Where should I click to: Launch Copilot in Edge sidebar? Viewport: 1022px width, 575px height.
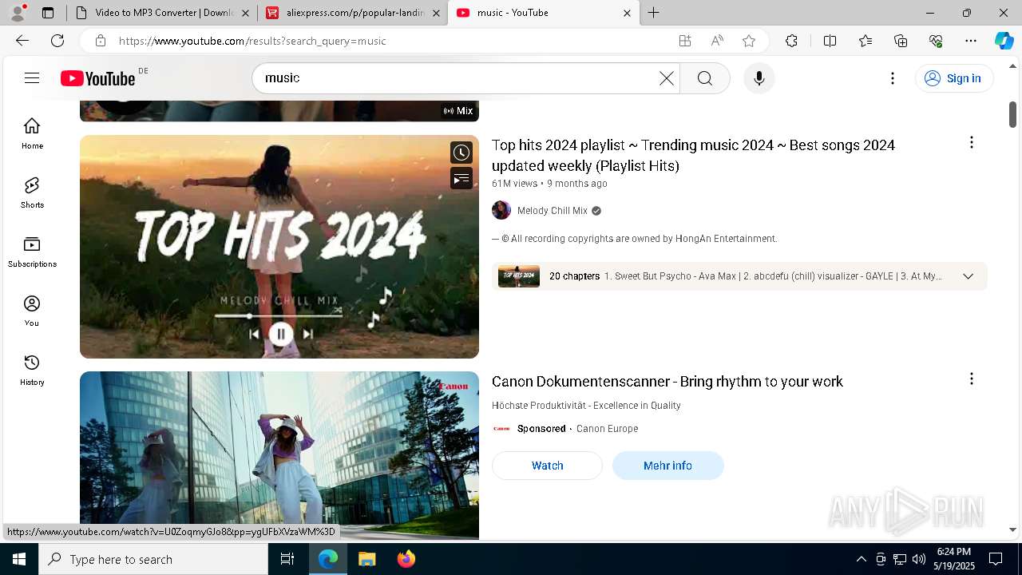pyautogui.click(x=1004, y=41)
